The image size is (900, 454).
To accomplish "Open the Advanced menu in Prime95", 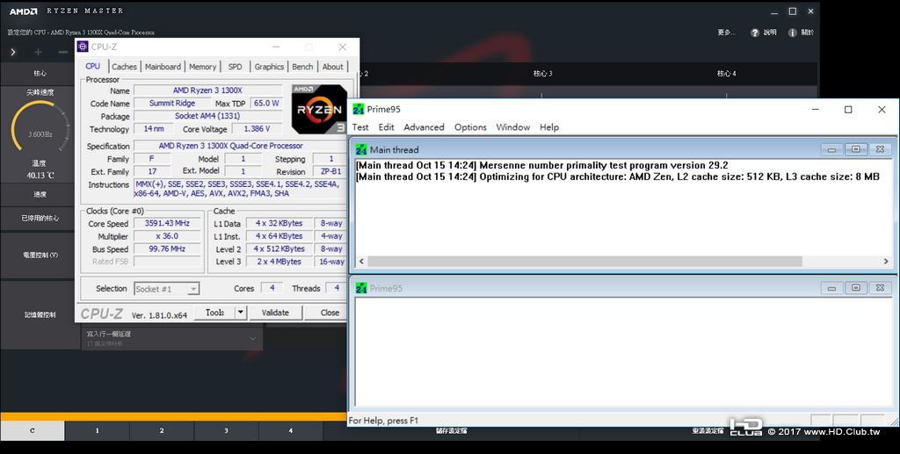I will [x=424, y=127].
